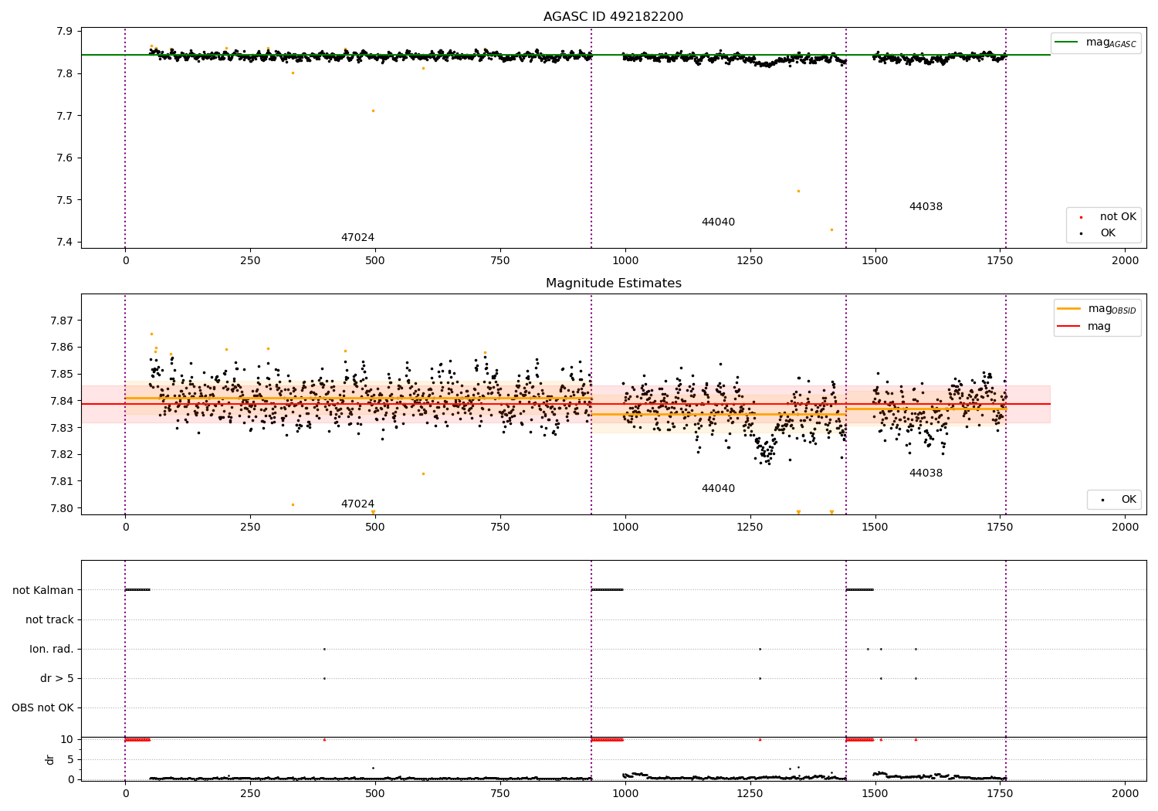Click the '47024' obsid label in top plot
Screen dimensions: 1158x811
pyautogui.click(x=357, y=238)
